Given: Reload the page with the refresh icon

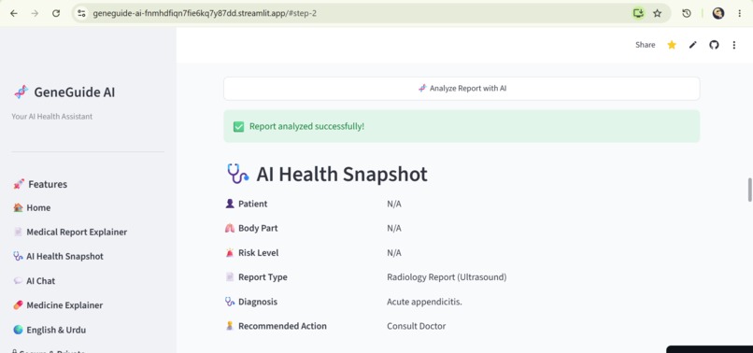Looking at the screenshot, I should 56,13.
